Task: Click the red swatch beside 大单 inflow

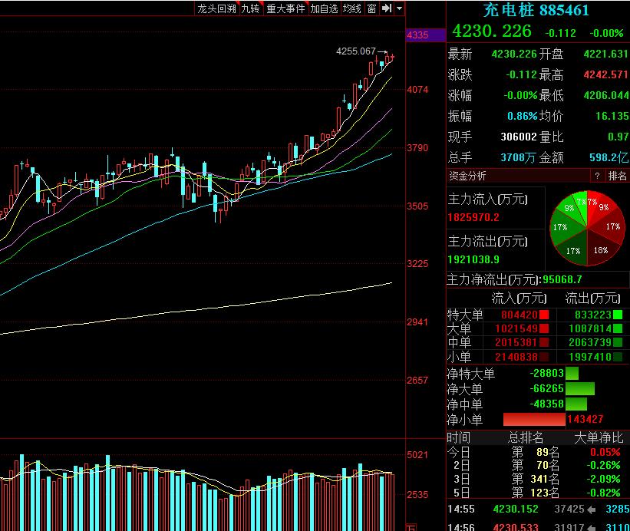Action: (x=544, y=328)
